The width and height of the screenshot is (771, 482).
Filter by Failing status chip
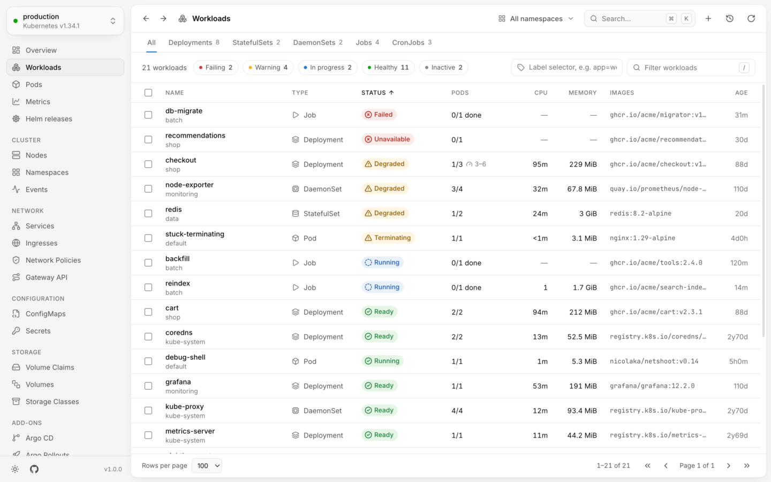216,67
